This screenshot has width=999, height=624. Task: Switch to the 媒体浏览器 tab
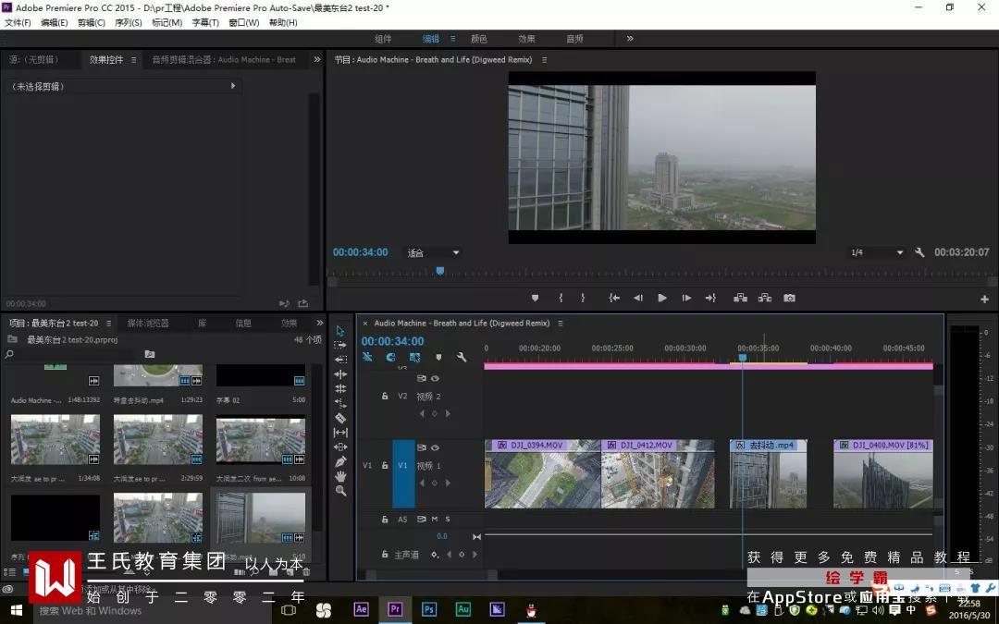click(148, 324)
